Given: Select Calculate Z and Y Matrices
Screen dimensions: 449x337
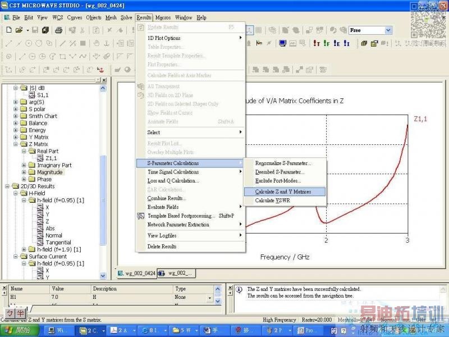Looking at the screenshot, I should (x=285, y=192).
